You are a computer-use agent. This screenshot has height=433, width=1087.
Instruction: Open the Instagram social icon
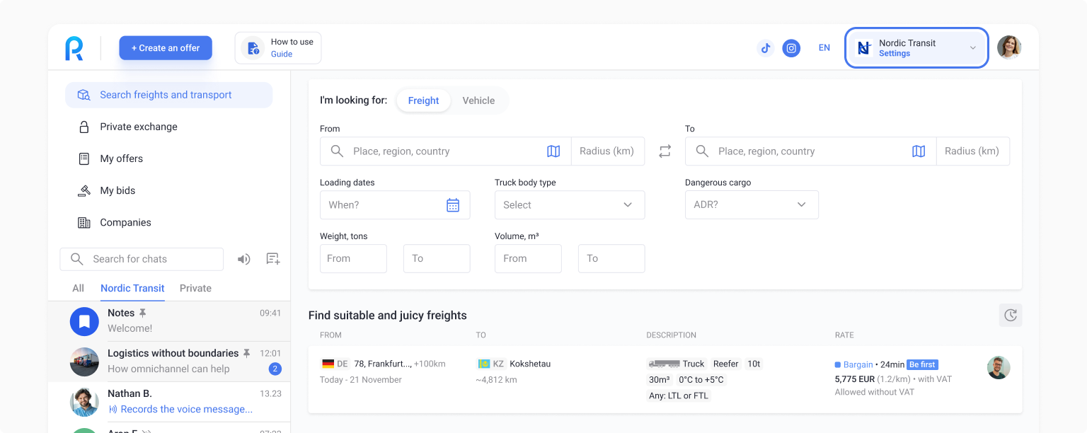coord(792,48)
